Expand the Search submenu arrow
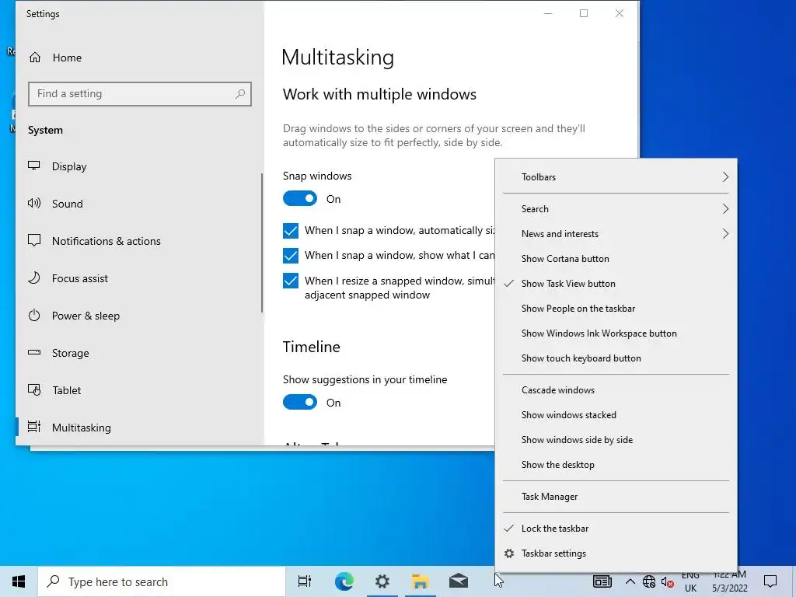 (725, 208)
